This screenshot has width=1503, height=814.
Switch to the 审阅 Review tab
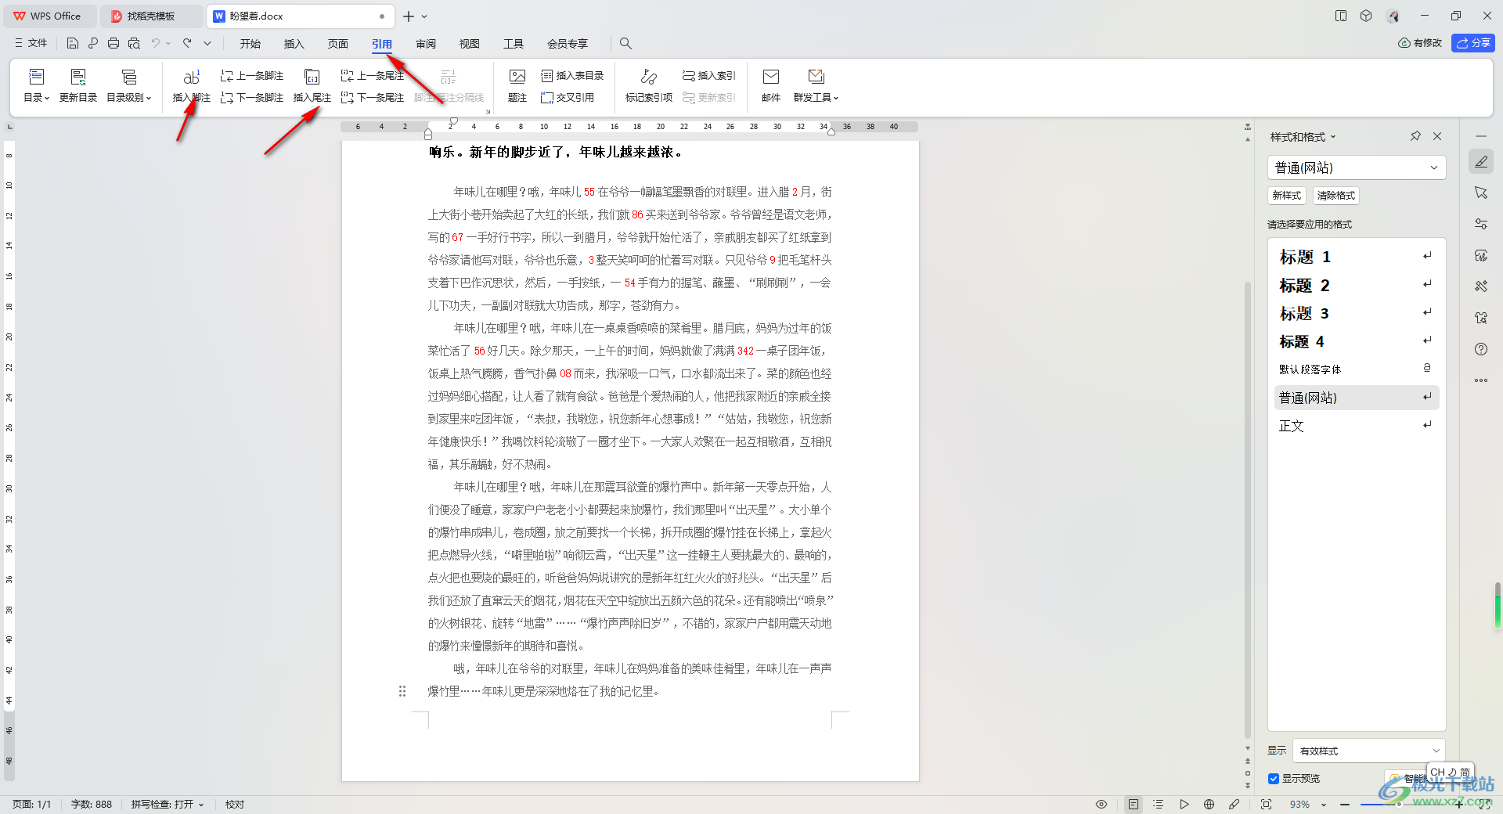pyautogui.click(x=426, y=44)
